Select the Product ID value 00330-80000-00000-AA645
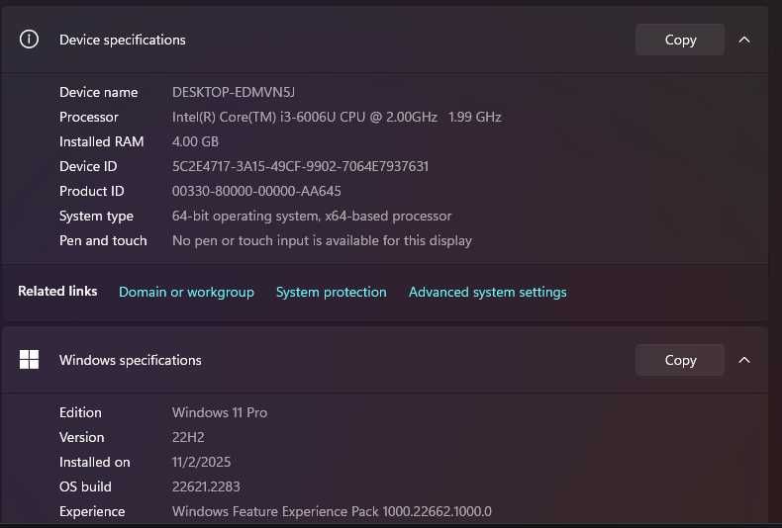The width and height of the screenshot is (782, 528). click(256, 191)
